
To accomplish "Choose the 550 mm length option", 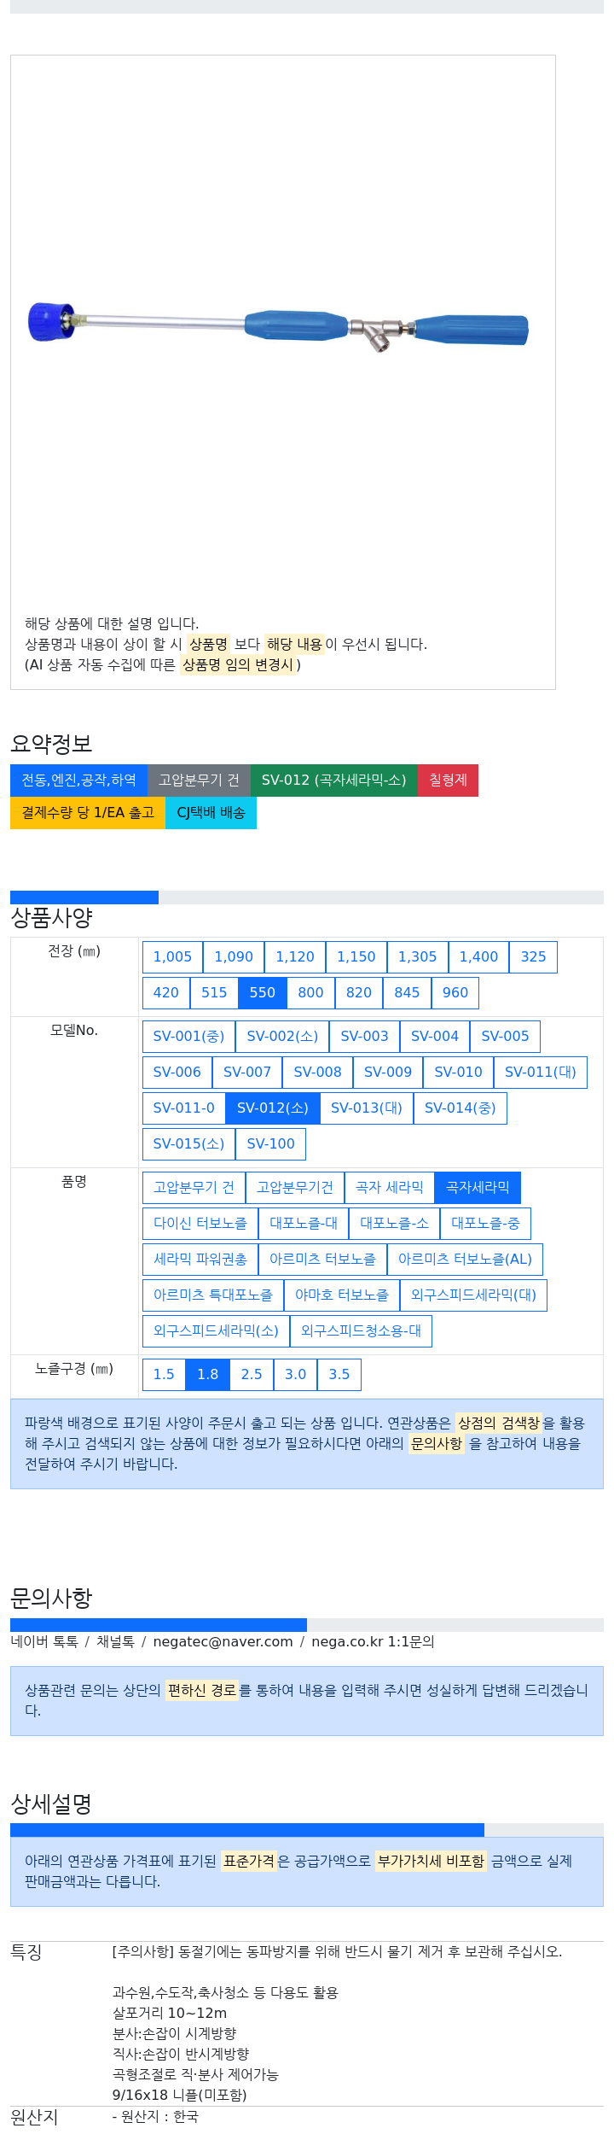I will (x=263, y=993).
